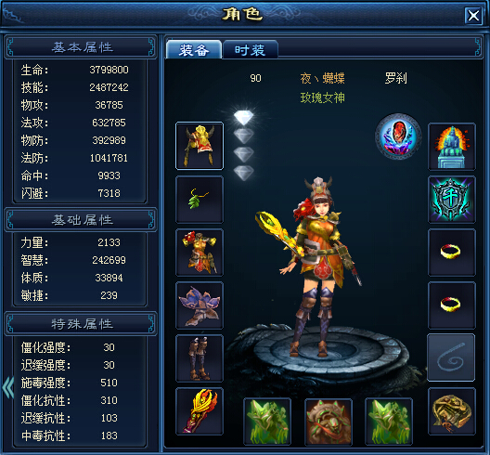
Task: Switch to the 装备 tab
Action: (194, 50)
